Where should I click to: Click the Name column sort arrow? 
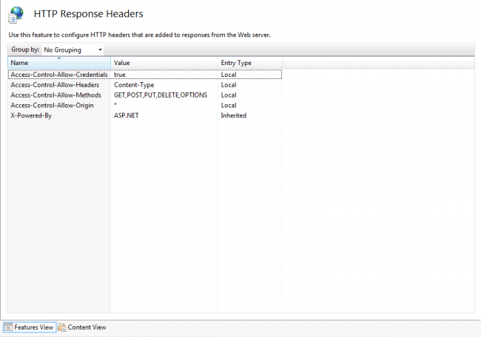coord(59,58)
